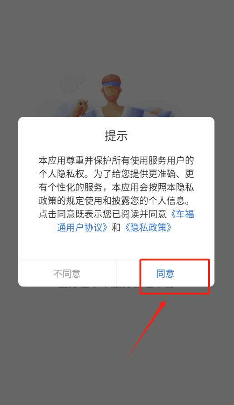
Task: Open the 《隐私政策》 link
Action: (x=148, y=227)
